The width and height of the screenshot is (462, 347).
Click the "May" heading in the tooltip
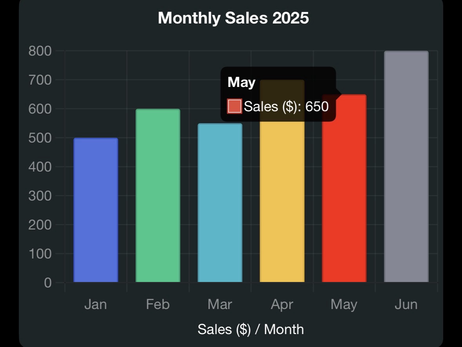(241, 82)
